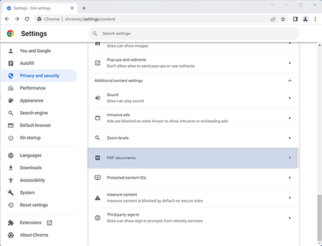Click the vertical scrollbar thumb
This screenshot has height=246, width=322.
pyautogui.click(x=319, y=217)
